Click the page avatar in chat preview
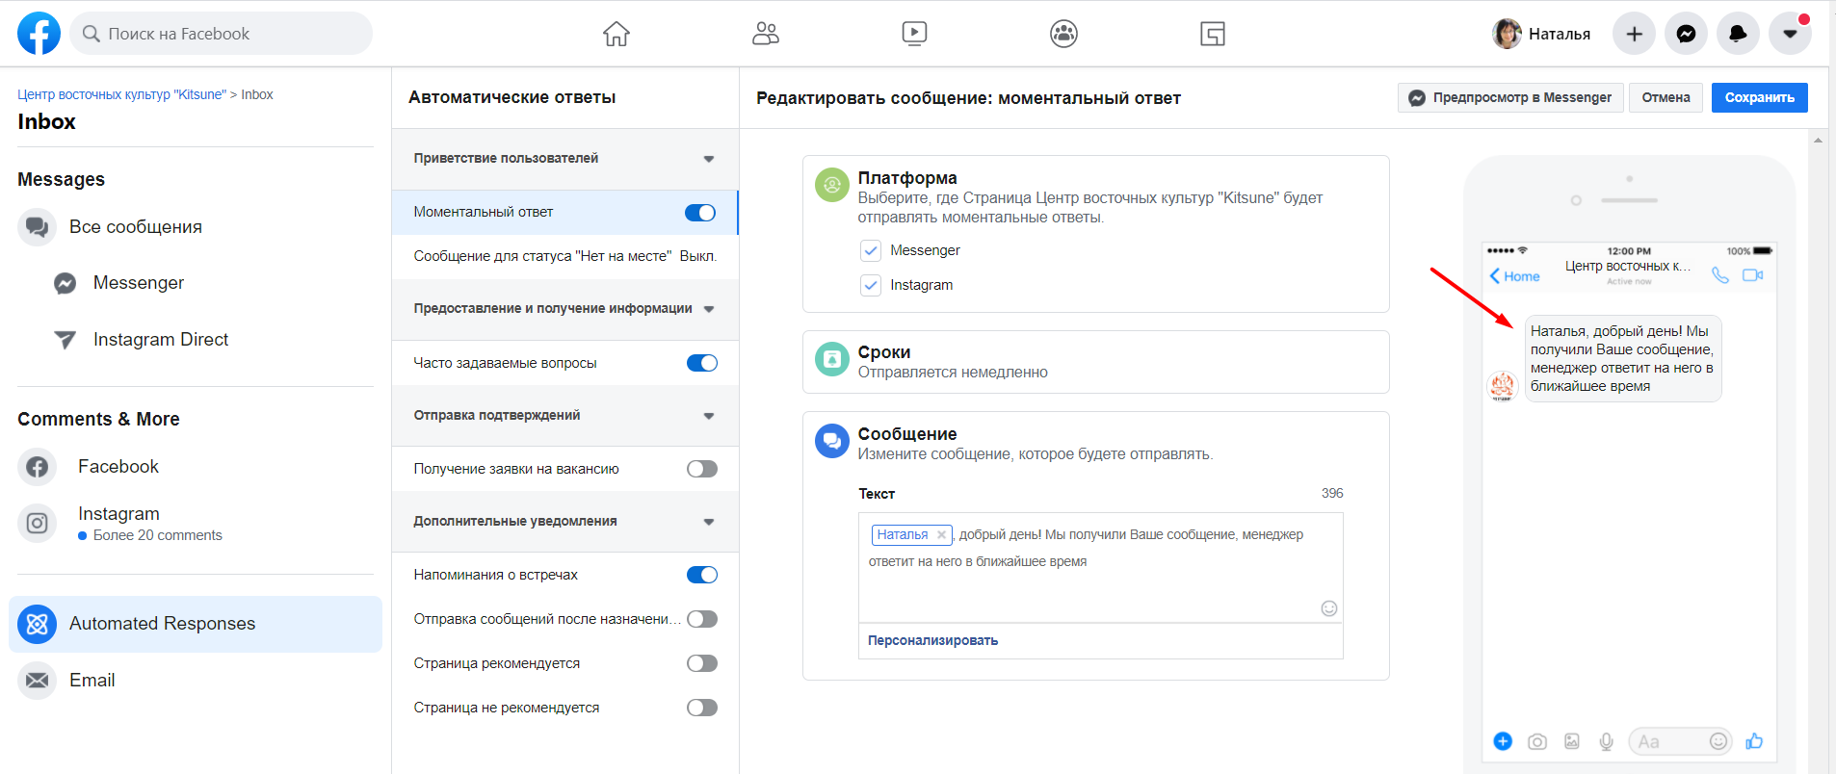This screenshot has height=774, width=1836. 1503,386
